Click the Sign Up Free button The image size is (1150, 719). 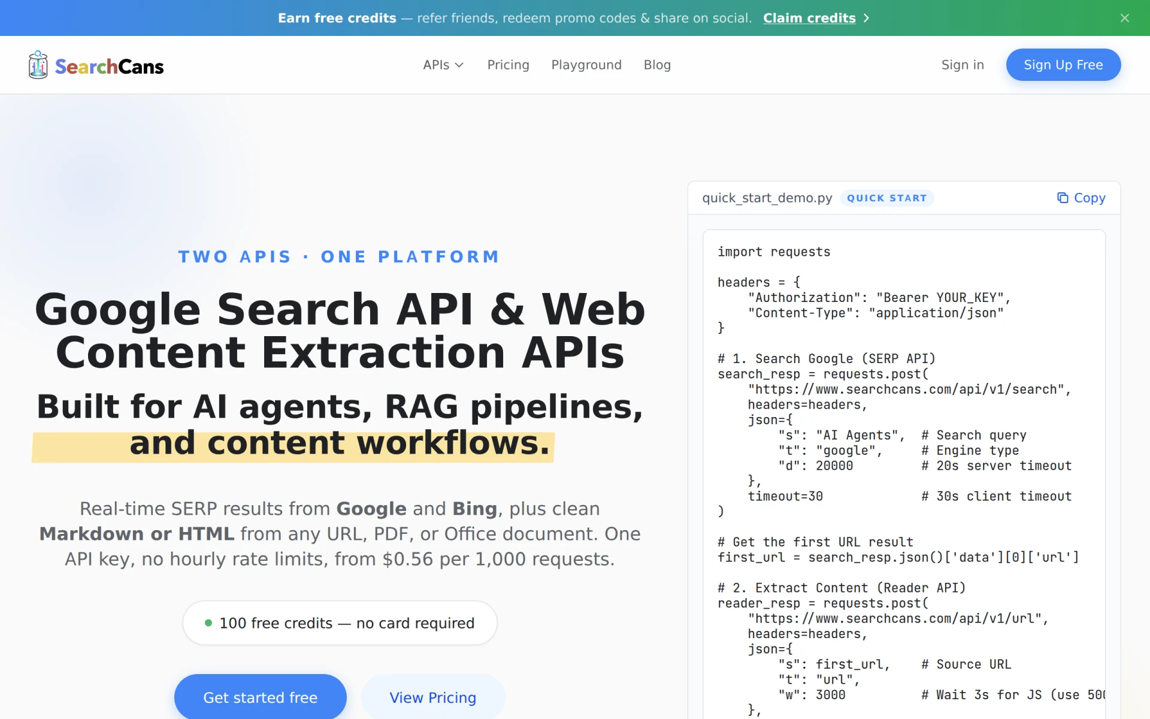click(x=1063, y=65)
